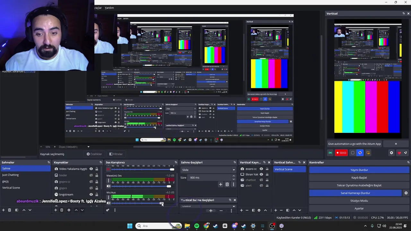Open Mic/Aux options three-dot menu

coord(108,198)
